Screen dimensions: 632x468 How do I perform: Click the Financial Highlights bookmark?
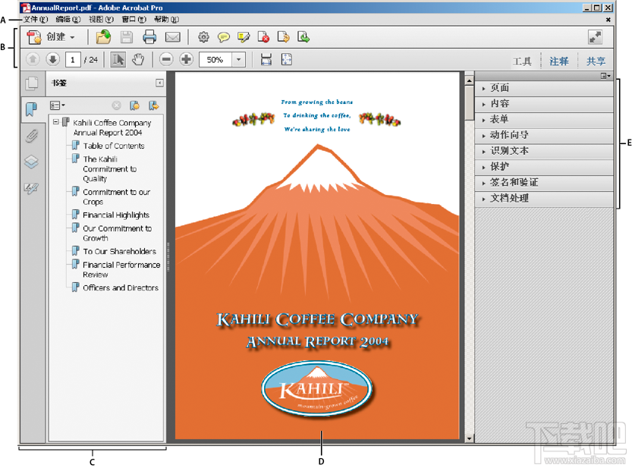[x=115, y=215]
